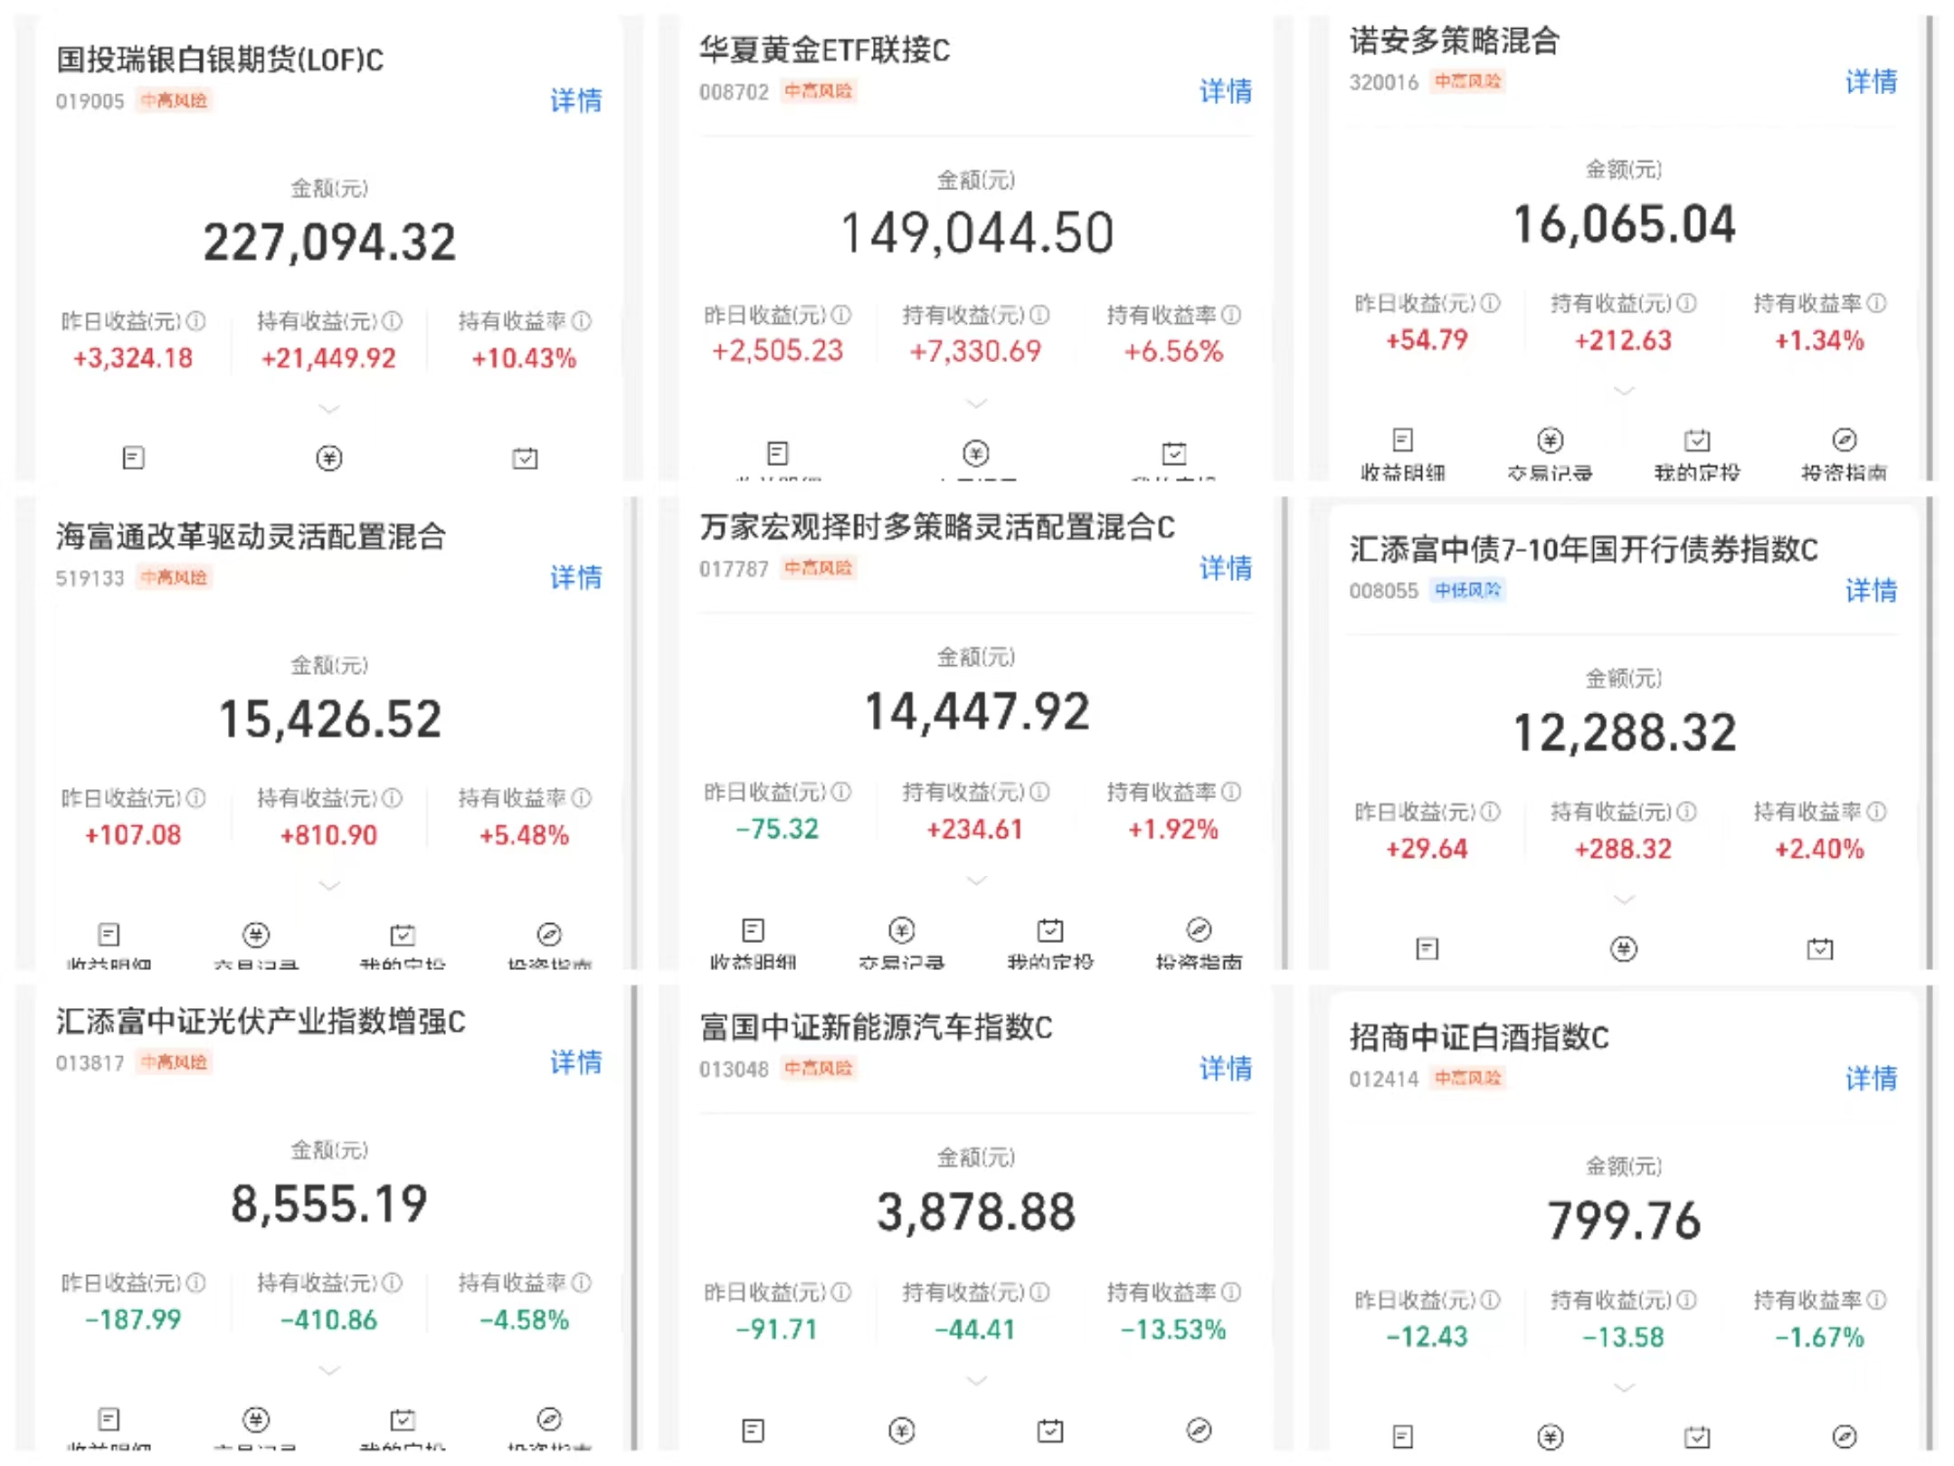Select fund code 008055
Image resolution: width=1954 pixels, height=1466 pixels.
point(1383,591)
